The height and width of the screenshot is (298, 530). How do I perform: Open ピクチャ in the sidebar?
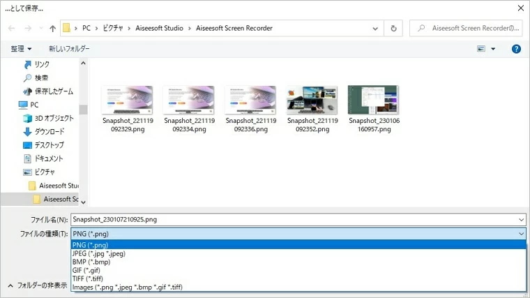[x=39, y=172]
